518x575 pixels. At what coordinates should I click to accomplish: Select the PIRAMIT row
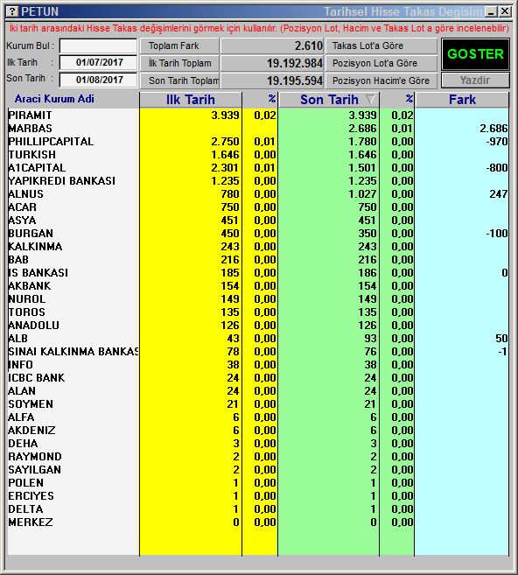click(x=258, y=116)
